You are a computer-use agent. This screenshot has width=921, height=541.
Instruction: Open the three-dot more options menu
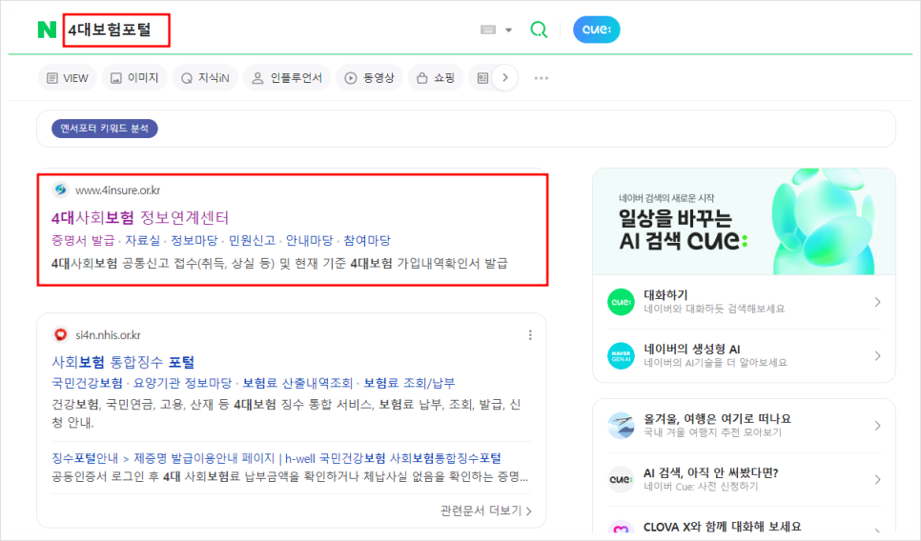541,78
